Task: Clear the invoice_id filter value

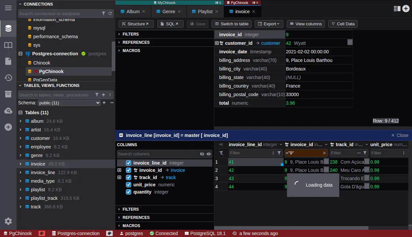Action: pos(324,153)
